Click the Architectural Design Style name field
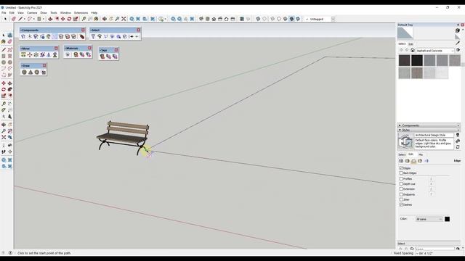This screenshot has width=465, height=261. point(434,136)
